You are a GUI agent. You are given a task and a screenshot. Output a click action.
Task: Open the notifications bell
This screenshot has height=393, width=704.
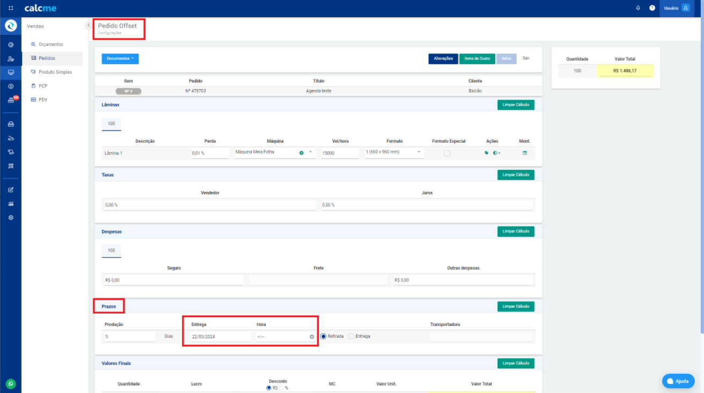(638, 8)
